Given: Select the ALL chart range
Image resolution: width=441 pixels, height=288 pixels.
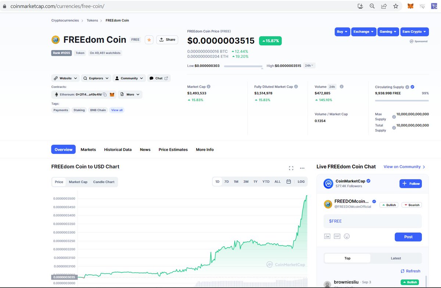Looking at the screenshot, I should pos(277,182).
